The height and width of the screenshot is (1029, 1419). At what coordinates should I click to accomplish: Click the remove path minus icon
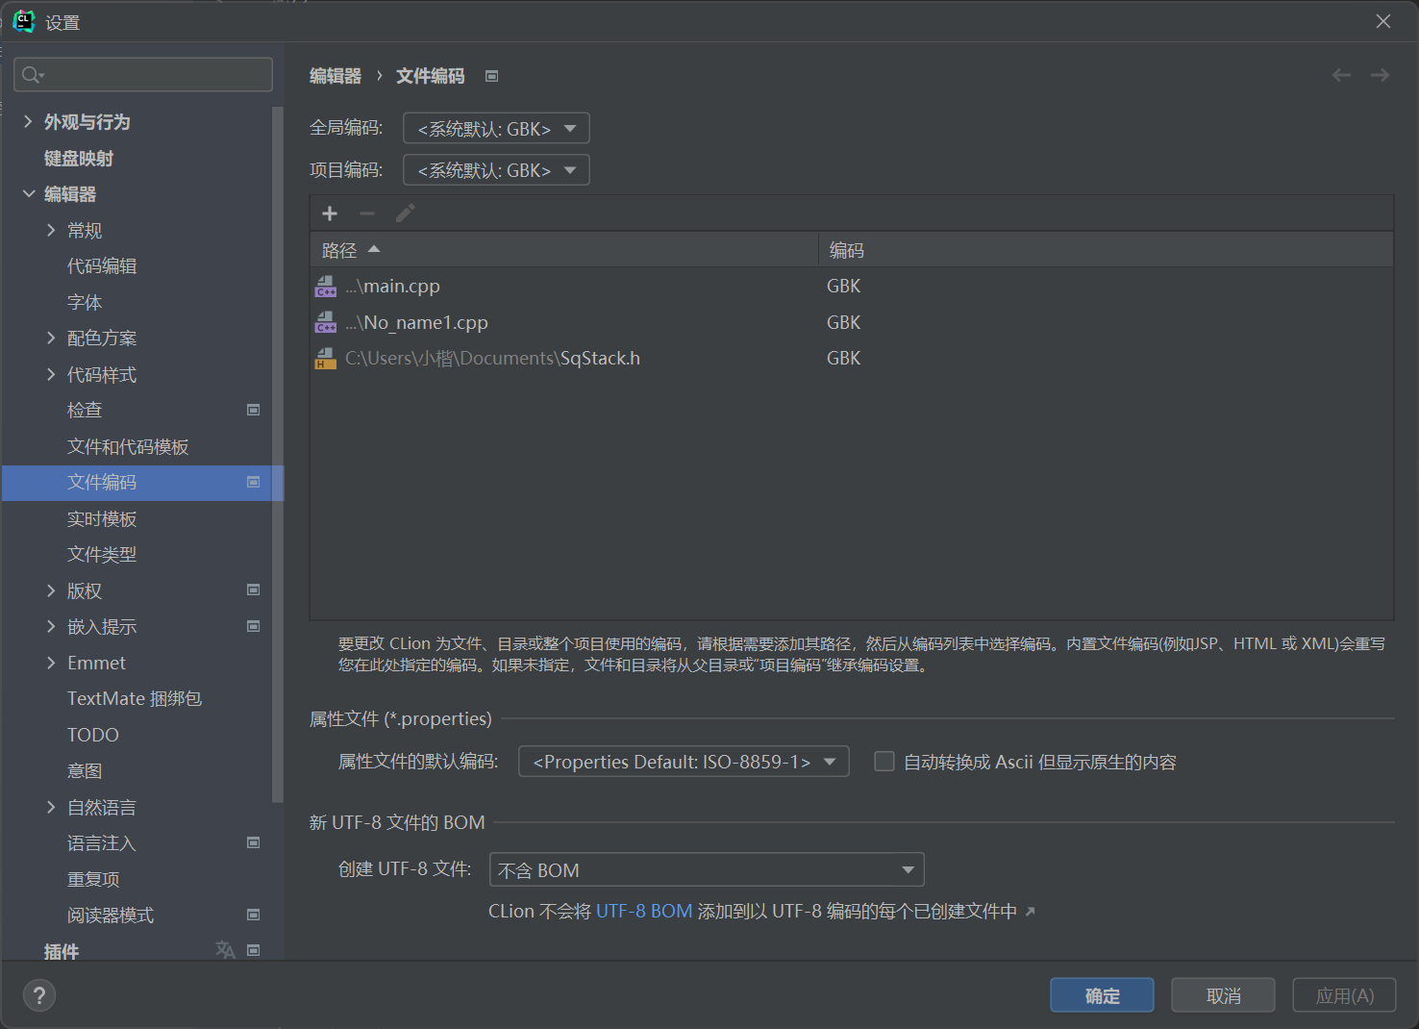[367, 213]
